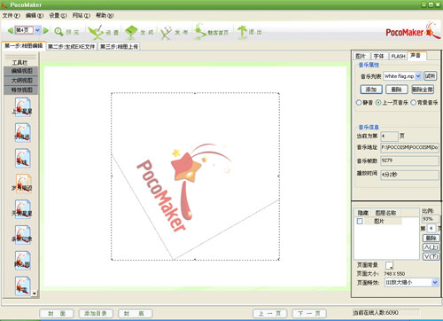Select the 静音 mute radio option
443x321 pixels.
click(x=359, y=103)
